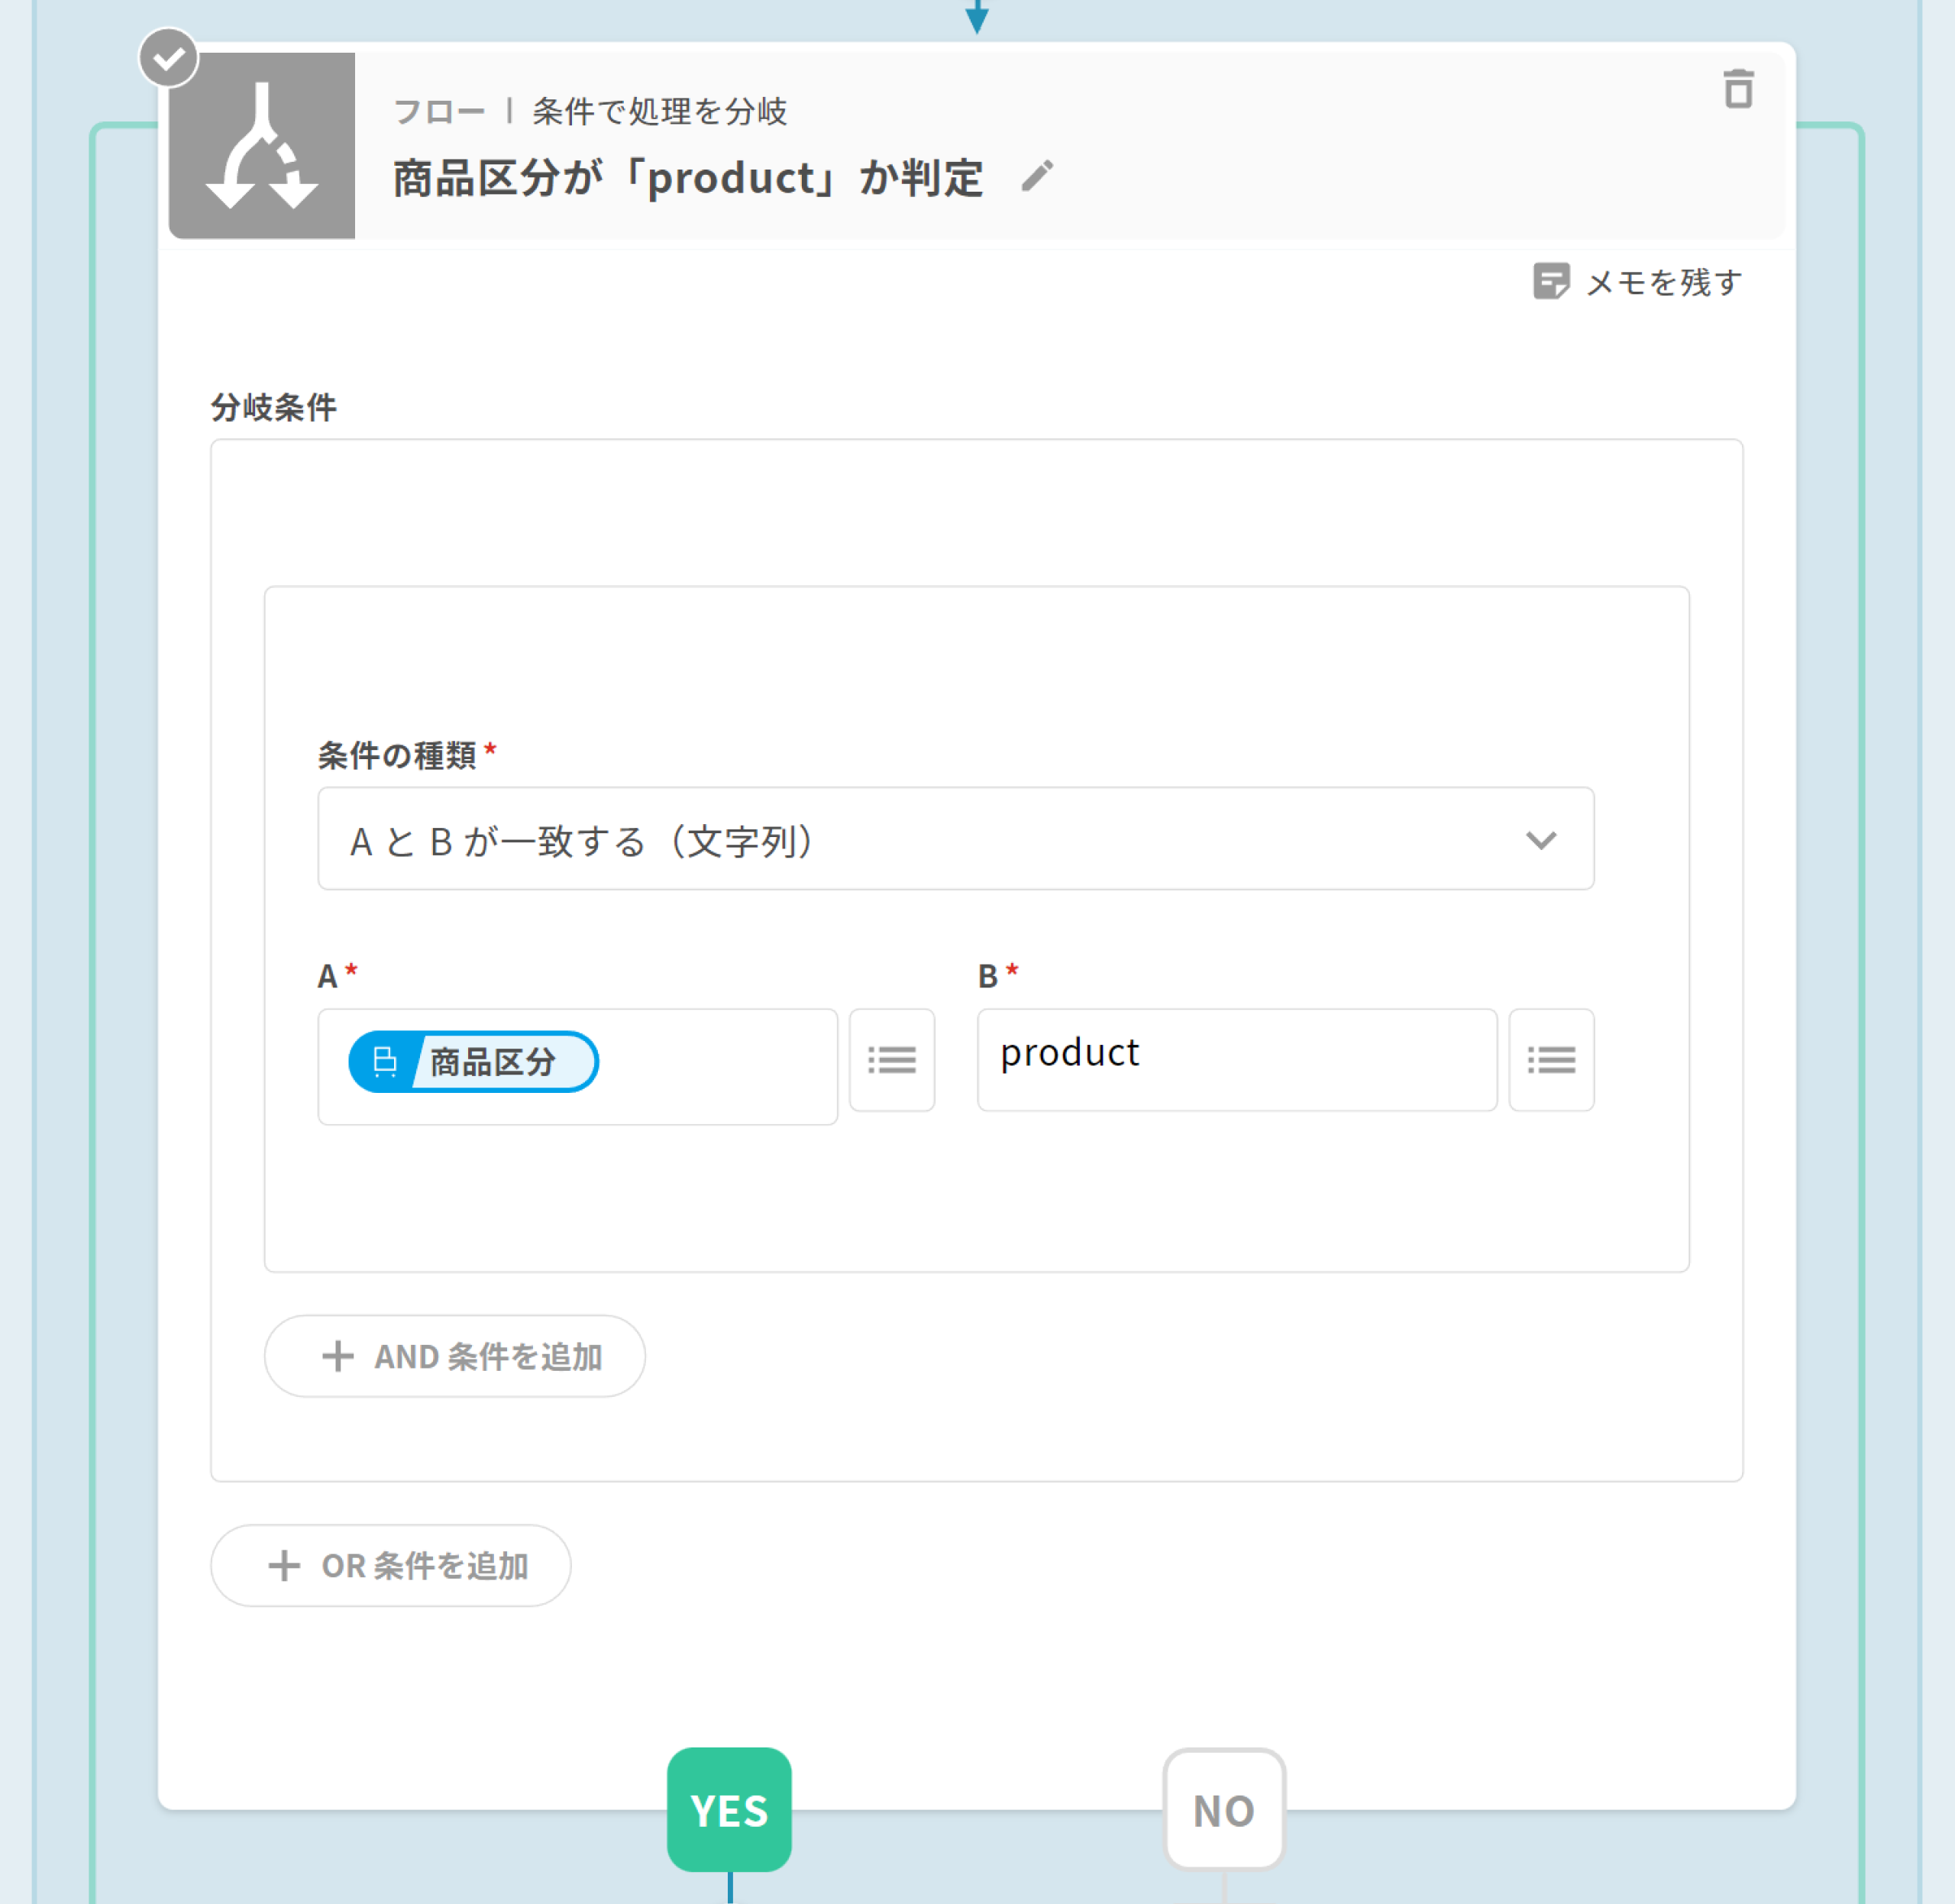The image size is (1955, 1904).
Task: Click メモを残す link
Action: [x=1663, y=283]
